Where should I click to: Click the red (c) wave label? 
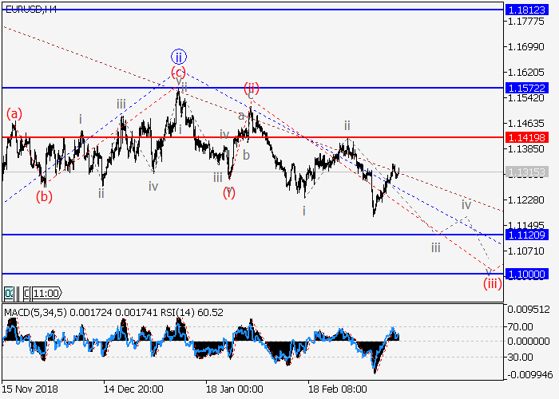pos(178,73)
